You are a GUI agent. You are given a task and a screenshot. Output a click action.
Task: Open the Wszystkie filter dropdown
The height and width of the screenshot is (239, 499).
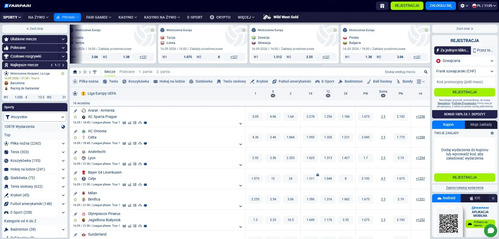coord(35,117)
